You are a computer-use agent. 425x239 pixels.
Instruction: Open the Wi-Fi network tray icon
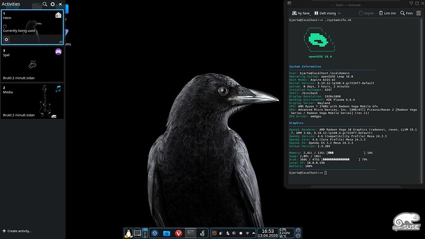[247, 233]
